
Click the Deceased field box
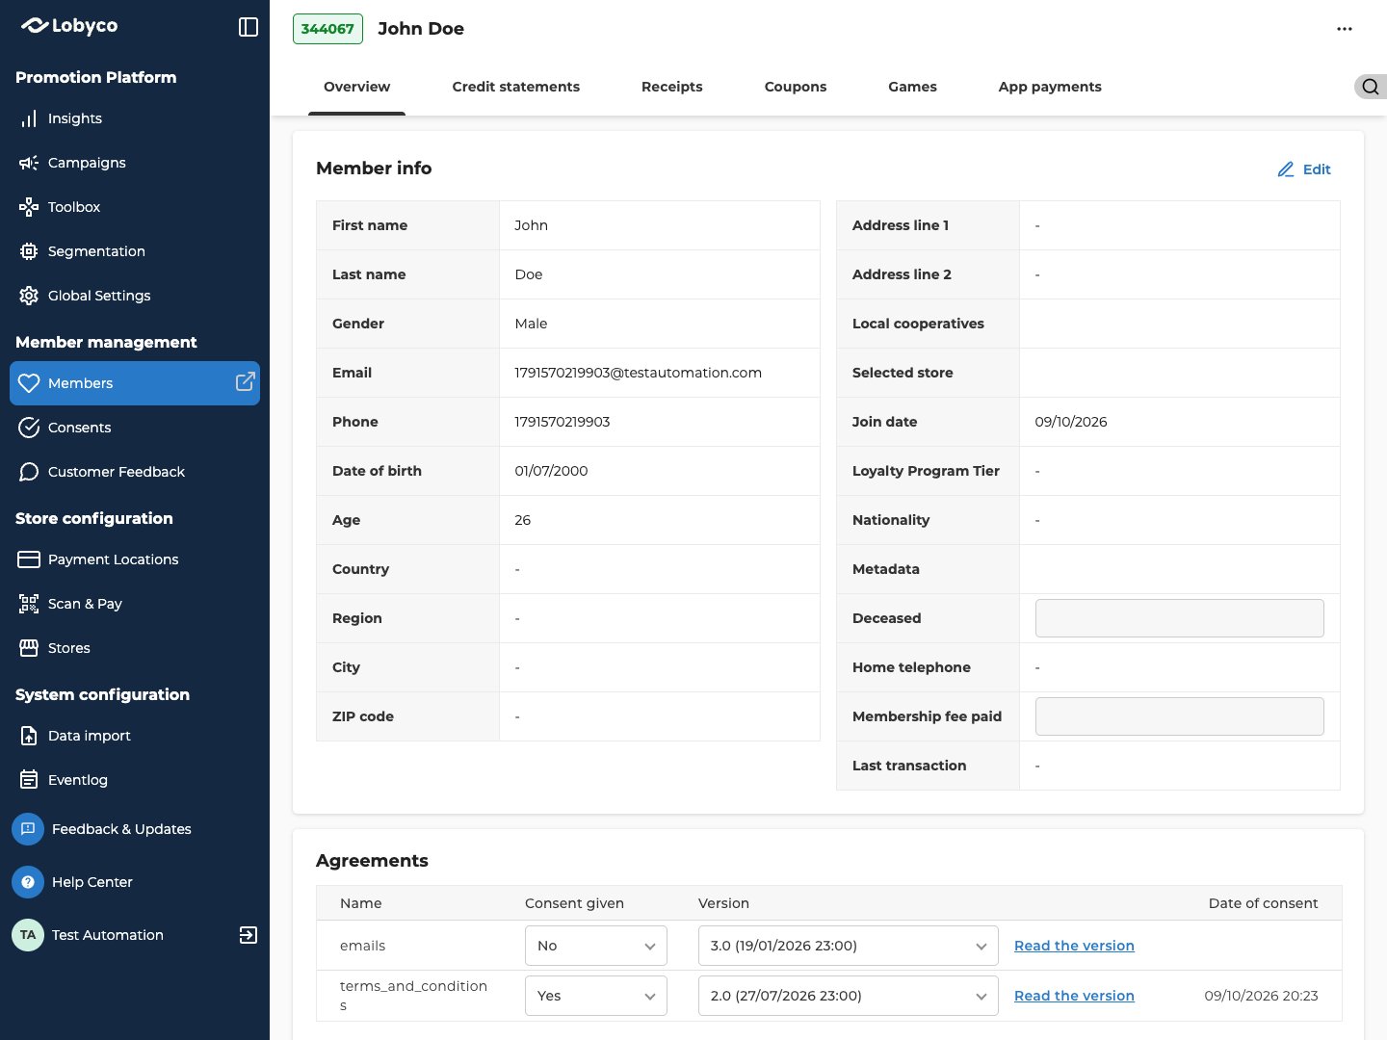[x=1180, y=618]
